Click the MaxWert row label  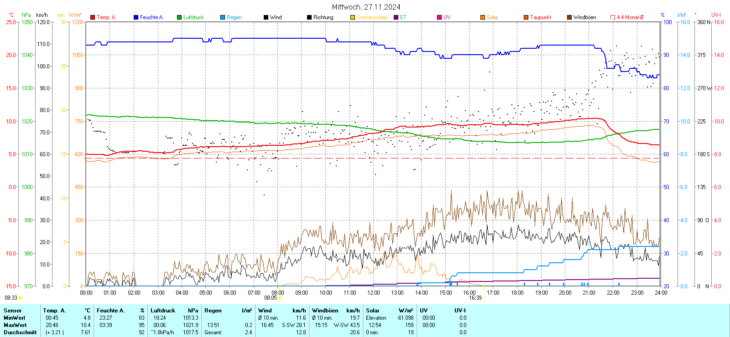(15, 325)
